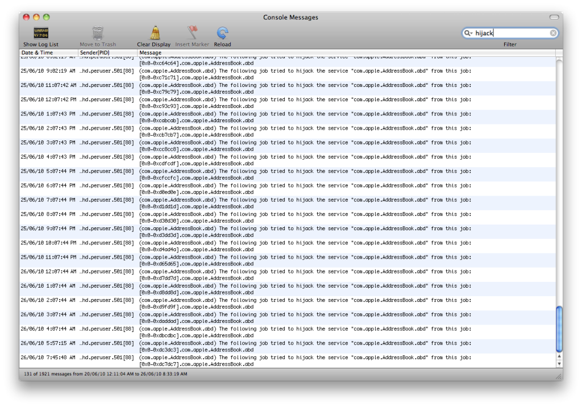Minimize the Console Messages window
This screenshot has width=582, height=407.
click(36, 17)
